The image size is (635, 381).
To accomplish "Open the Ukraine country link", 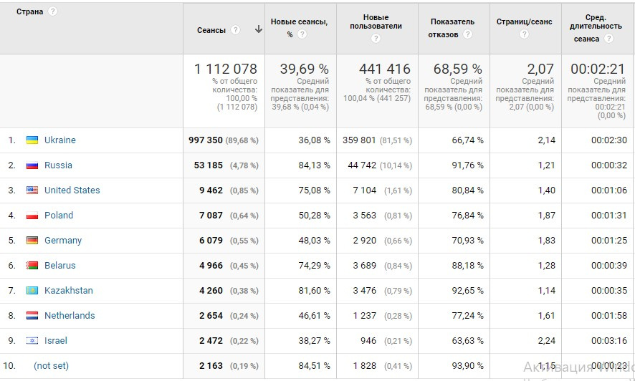I will click(x=59, y=140).
